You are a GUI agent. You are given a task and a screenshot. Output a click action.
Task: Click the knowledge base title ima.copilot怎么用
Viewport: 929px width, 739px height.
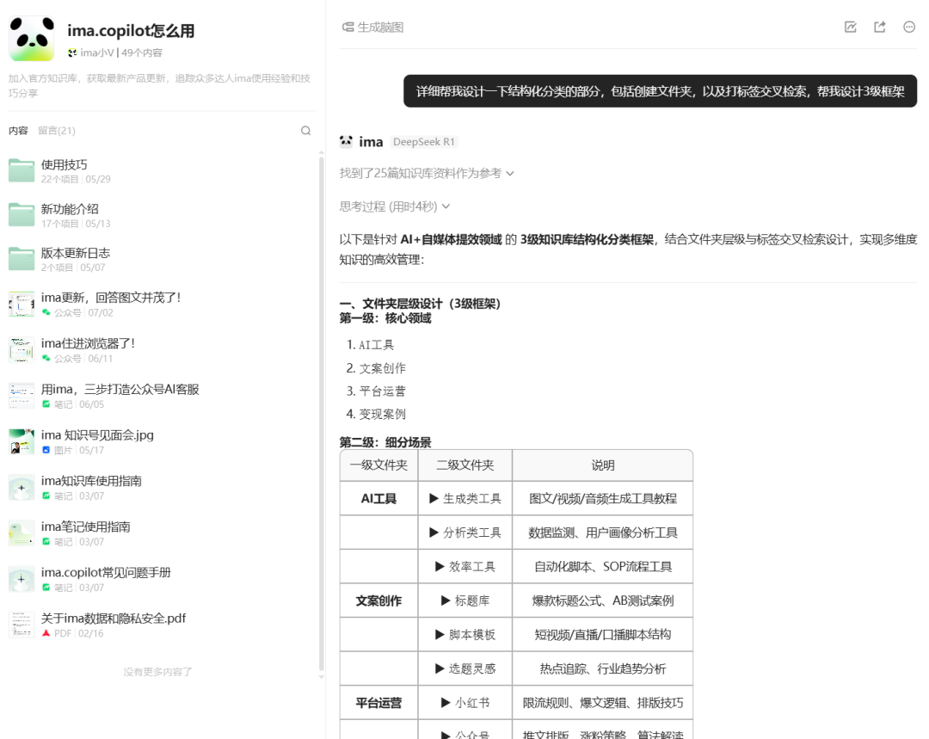tap(131, 31)
